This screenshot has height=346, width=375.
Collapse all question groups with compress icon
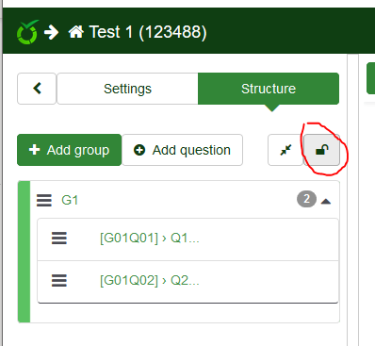[285, 150]
